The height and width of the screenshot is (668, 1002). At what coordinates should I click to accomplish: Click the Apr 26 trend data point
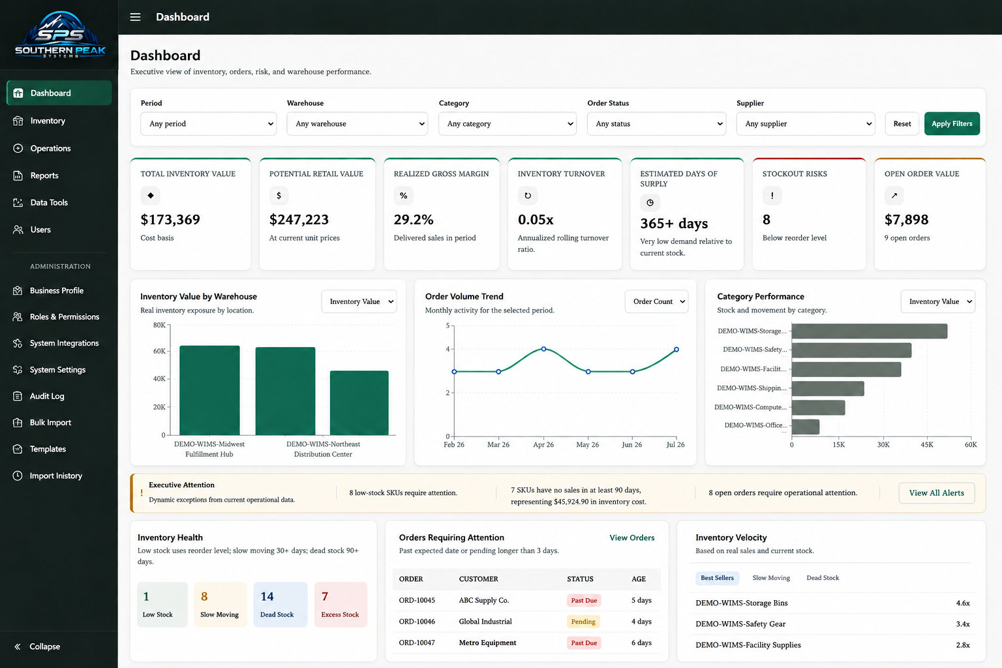pyautogui.click(x=543, y=349)
